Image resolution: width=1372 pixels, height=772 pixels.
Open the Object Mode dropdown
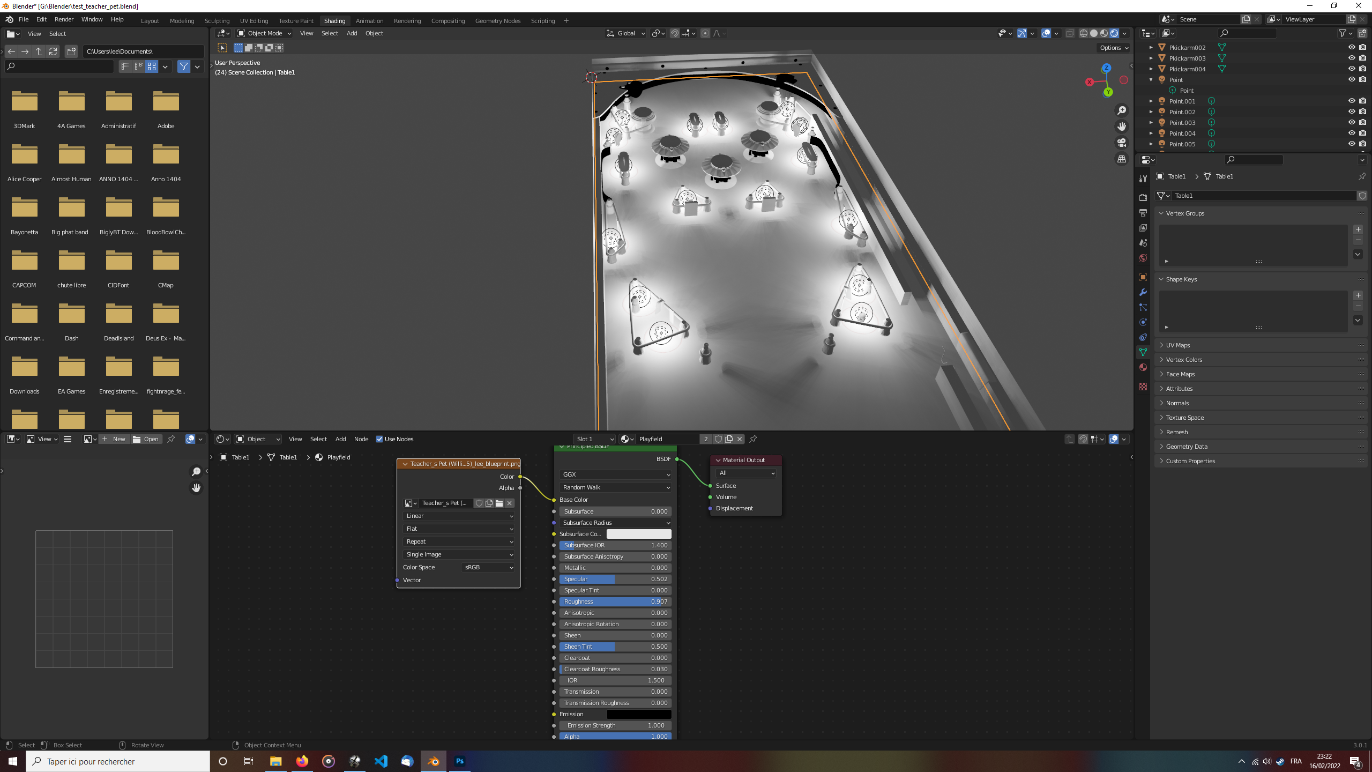click(x=264, y=33)
